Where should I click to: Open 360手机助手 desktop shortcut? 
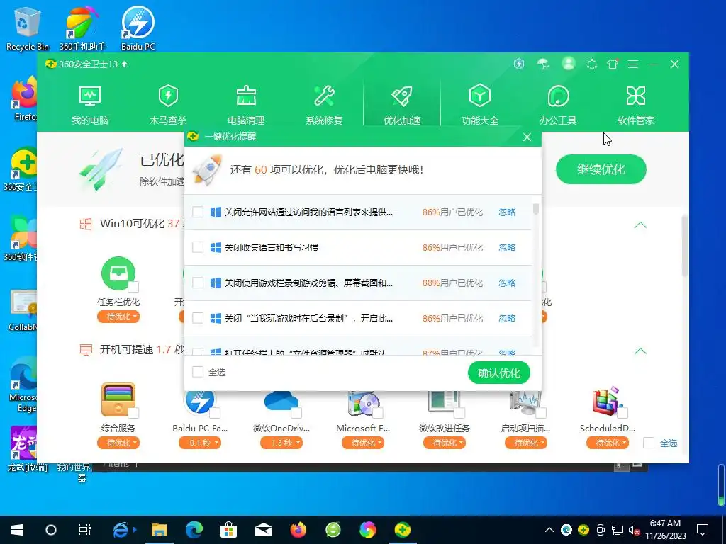(82, 28)
